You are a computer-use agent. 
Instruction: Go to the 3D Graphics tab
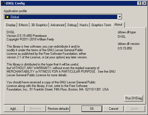(x=39, y=25)
